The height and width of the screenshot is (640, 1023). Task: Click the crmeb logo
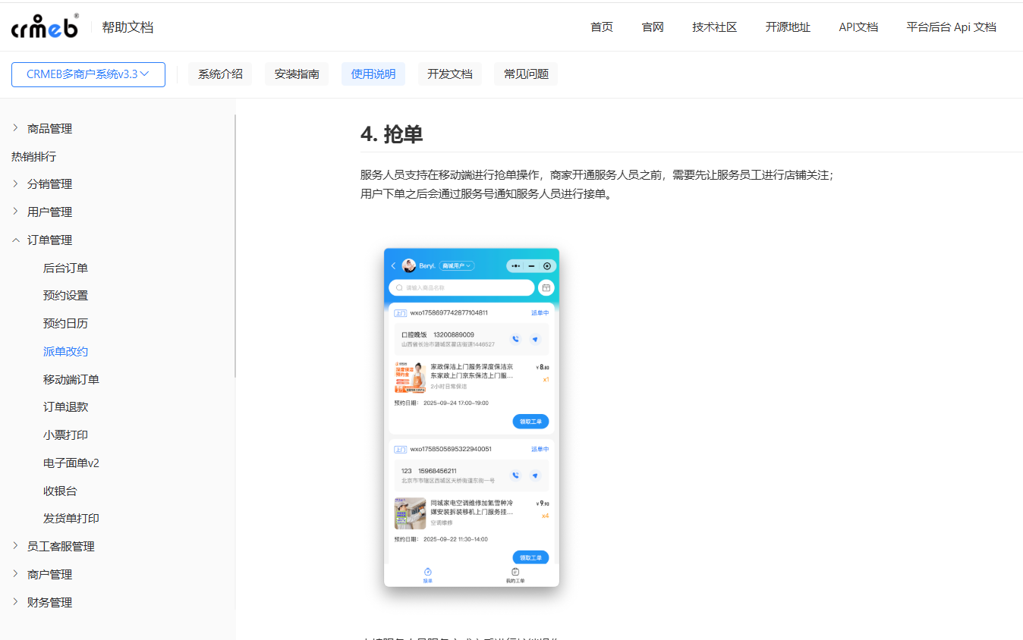(x=45, y=27)
